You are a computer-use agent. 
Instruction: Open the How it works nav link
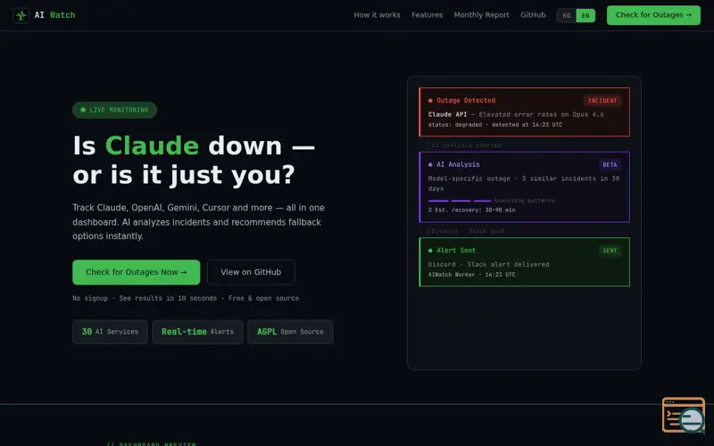pyautogui.click(x=377, y=15)
